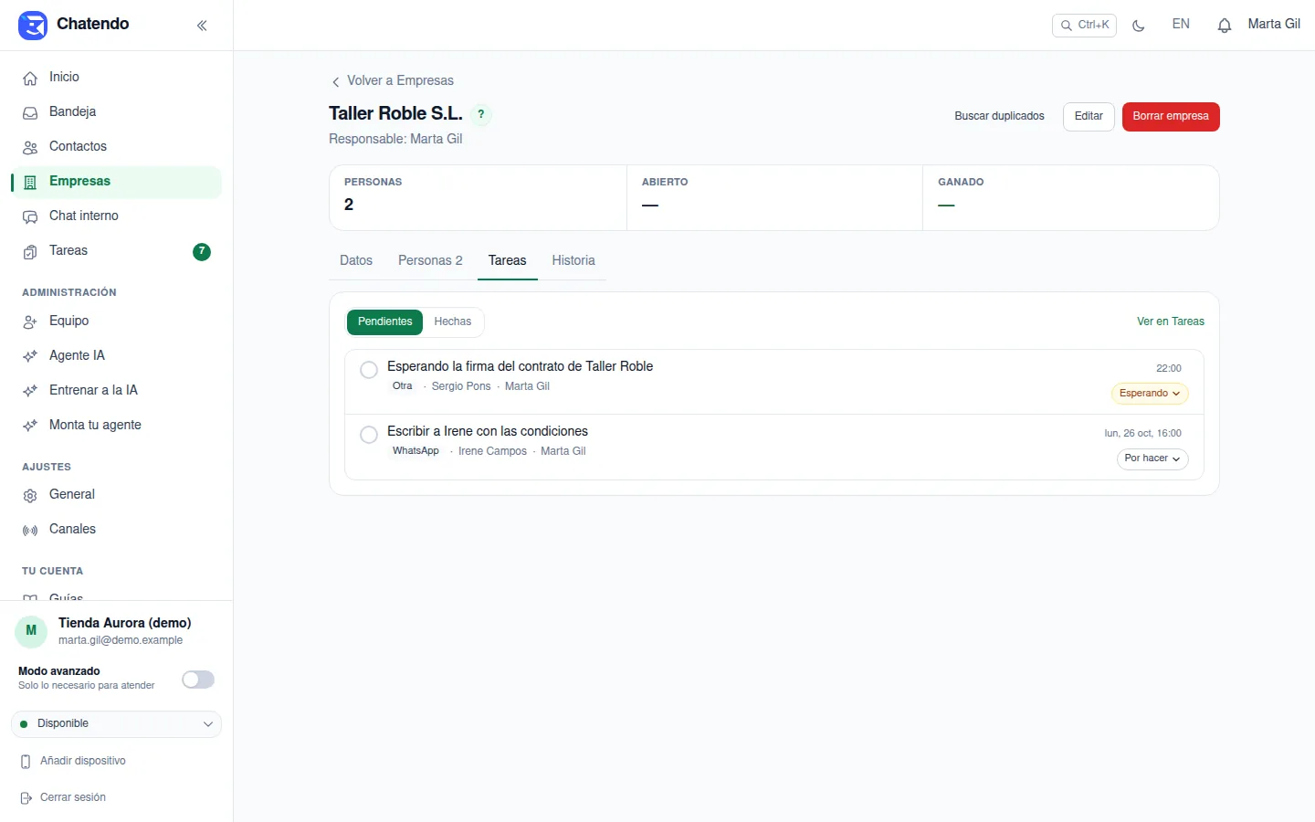Viewport: 1315px width, 822px height.
Task: Open notifications bell
Action: [x=1225, y=26]
